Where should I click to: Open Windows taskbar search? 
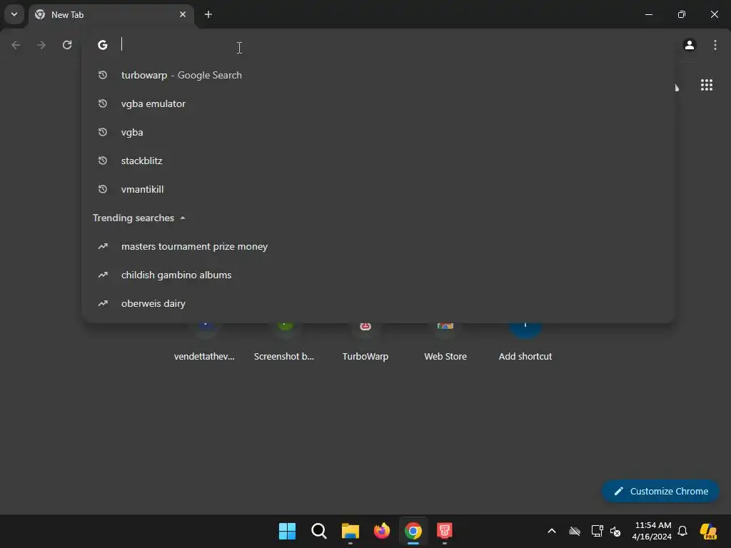[319, 531]
